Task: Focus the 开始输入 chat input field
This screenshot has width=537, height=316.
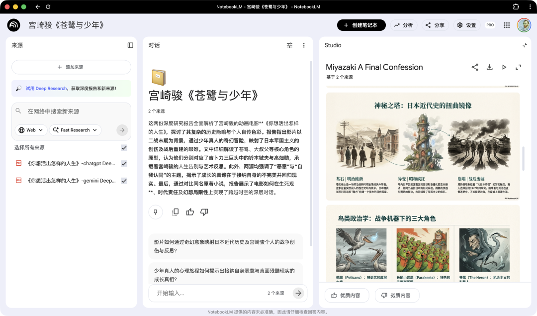Action: click(x=209, y=293)
